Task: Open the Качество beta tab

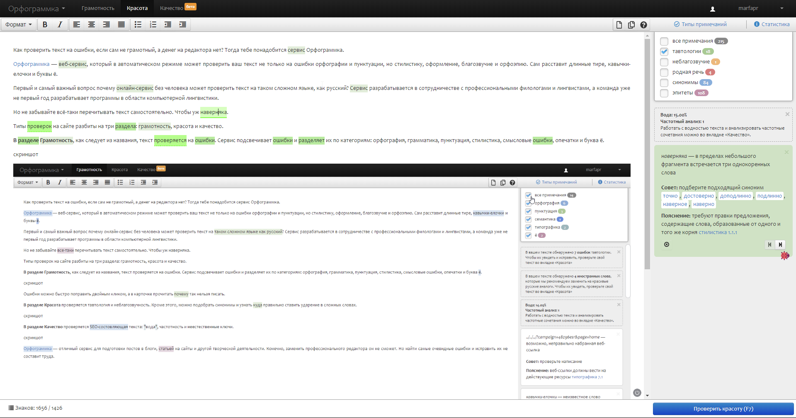Action: point(178,8)
